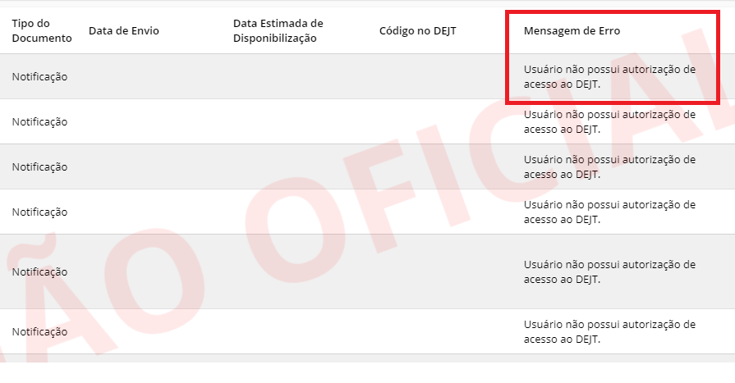735x383 pixels.
Task: Select 'Notificação' in the first table row
Action: (40, 77)
